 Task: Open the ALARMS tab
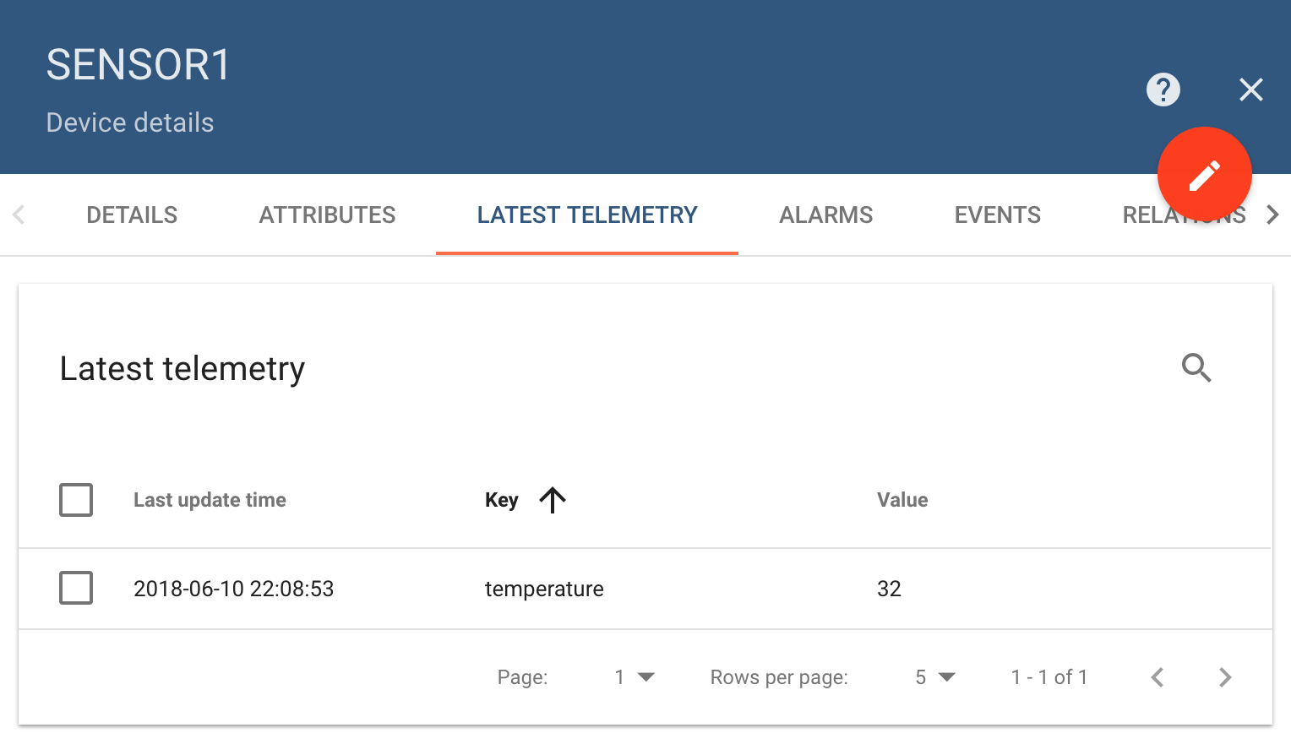(x=825, y=215)
